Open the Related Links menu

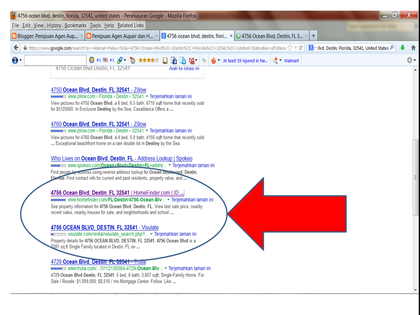coord(131,25)
